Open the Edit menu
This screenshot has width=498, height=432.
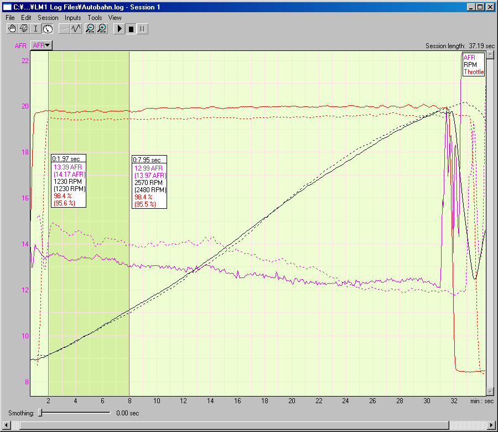pyautogui.click(x=26, y=18)
